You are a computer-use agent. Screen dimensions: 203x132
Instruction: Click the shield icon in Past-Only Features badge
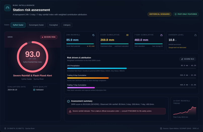[176, 14]
